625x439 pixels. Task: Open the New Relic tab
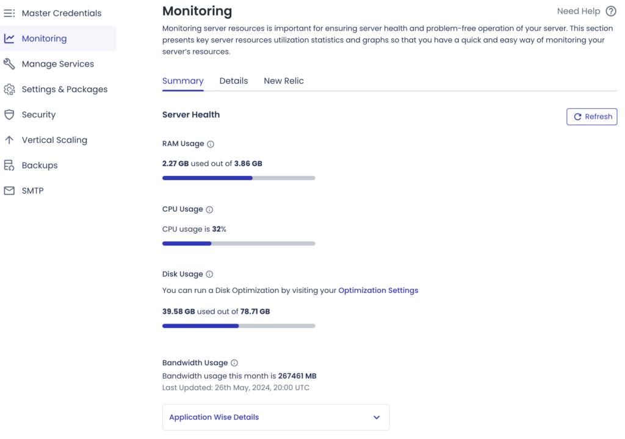(283, 81)
